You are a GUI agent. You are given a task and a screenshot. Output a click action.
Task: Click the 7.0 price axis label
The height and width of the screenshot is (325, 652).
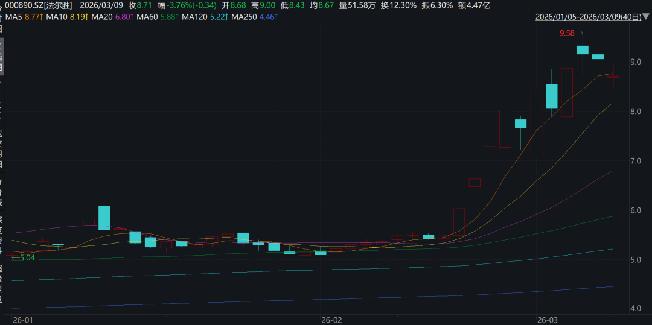636,160
